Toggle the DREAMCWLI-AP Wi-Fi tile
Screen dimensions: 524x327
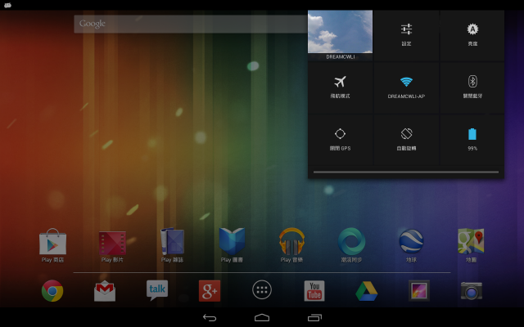pyautogui.click(x=406, y=87)
